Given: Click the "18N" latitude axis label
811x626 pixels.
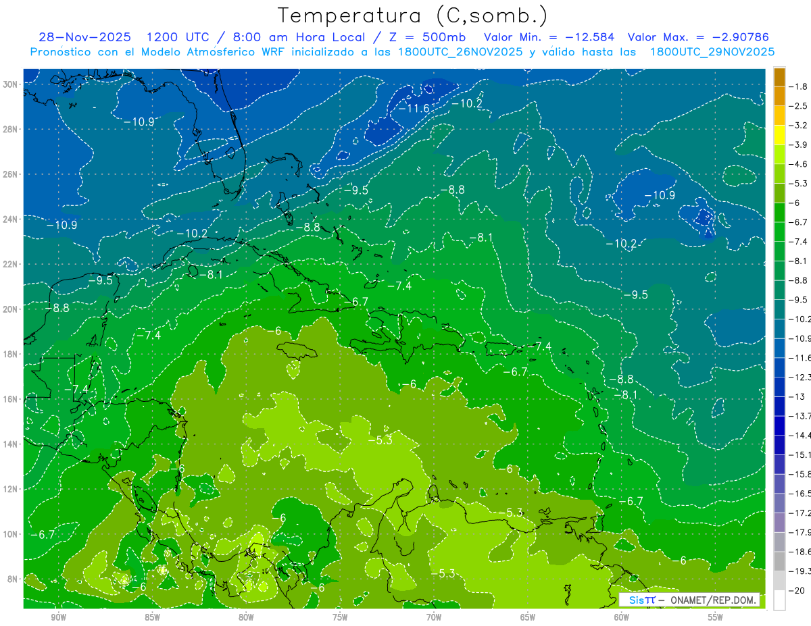Looking at the screenshot, I should coord(11,354).
